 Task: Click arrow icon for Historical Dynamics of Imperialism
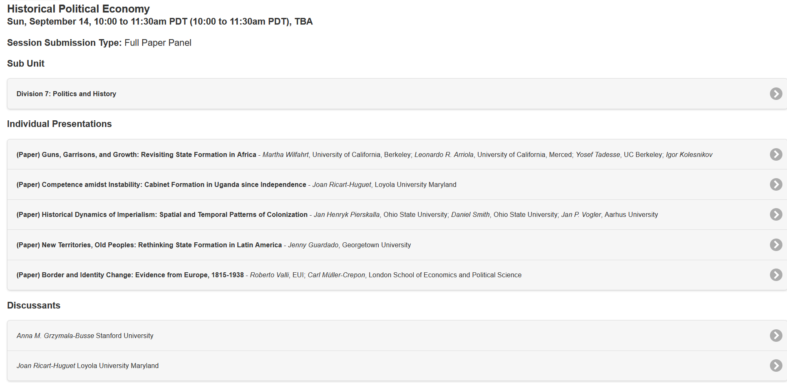pyautogui.click(x=776, y=214)
